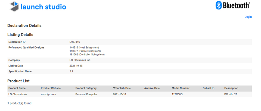The width and height of the screenshot is (261, 111).
Task: Sort by Subset ID column header
Action: tap(209, 88)
